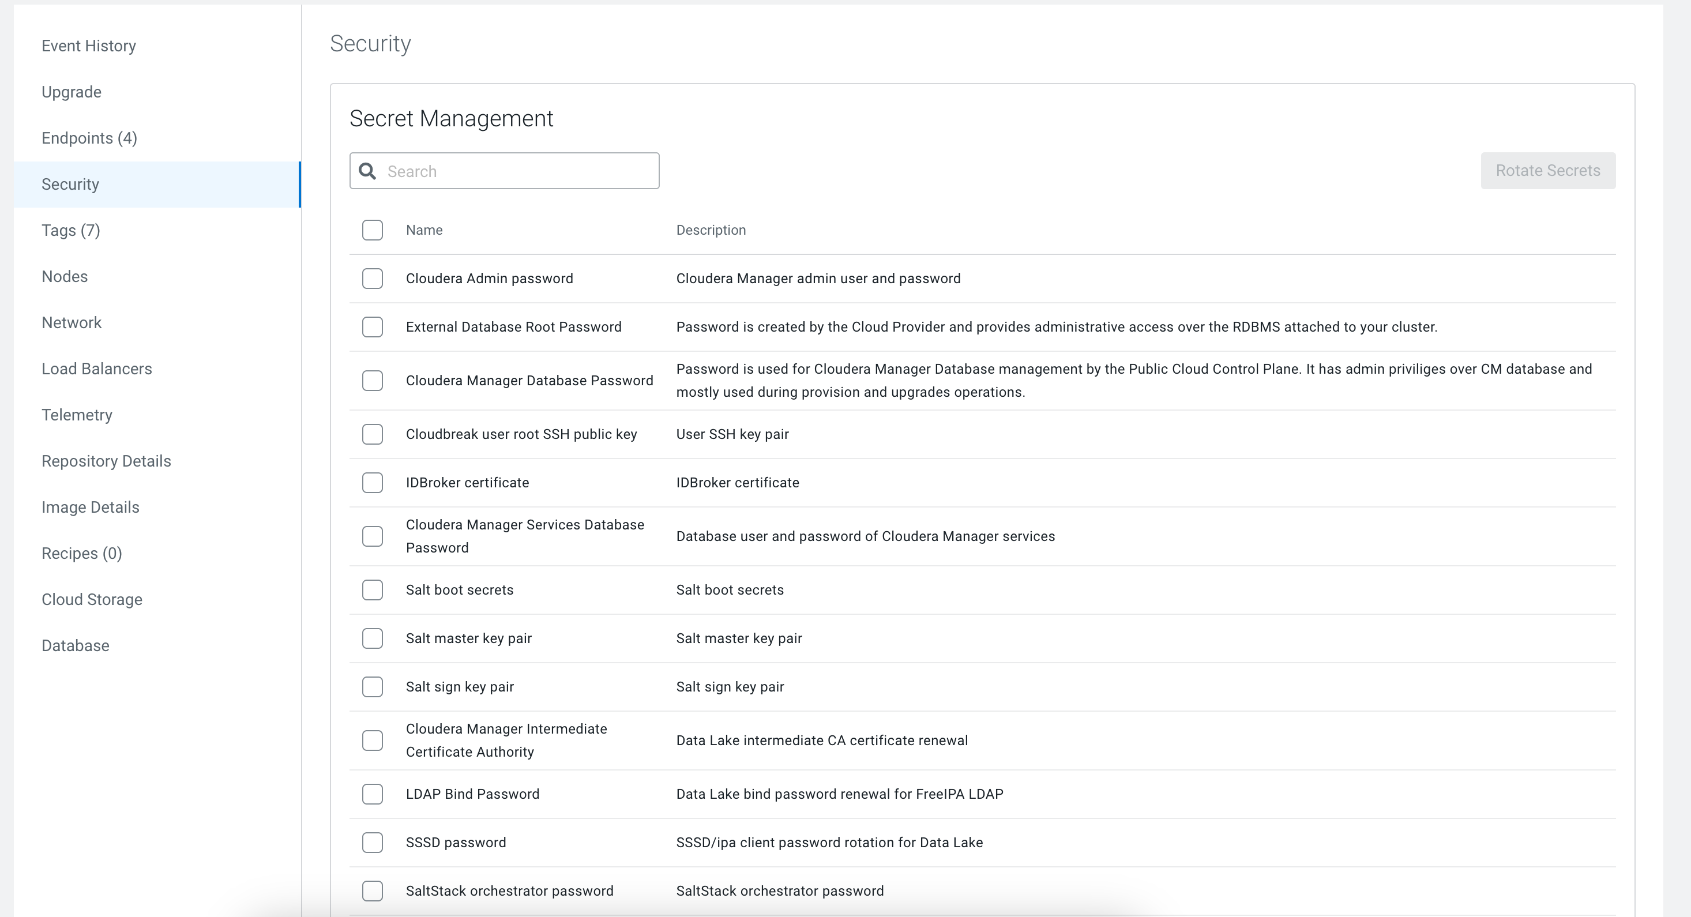Check the select-all header checkbox

[x=372, y=230]
